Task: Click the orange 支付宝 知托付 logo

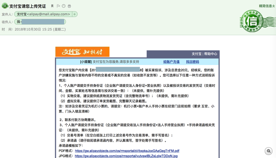Action: pyautogui.click(x=82, y=52)
